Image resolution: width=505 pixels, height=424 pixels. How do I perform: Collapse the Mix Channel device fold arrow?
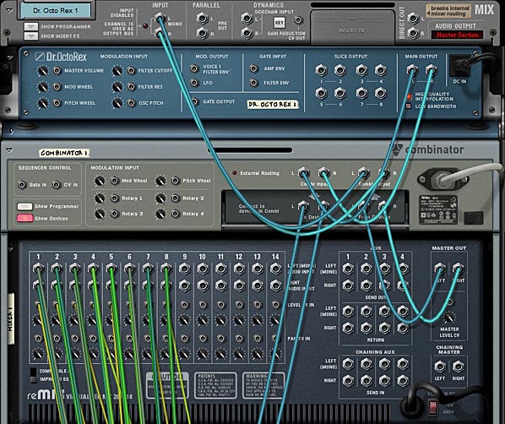click(x=9, y=10)
